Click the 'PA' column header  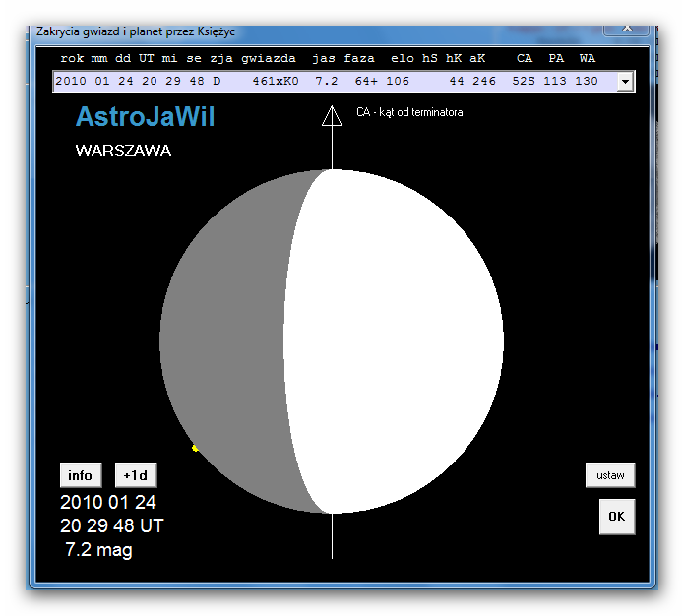(x=556, y=58)
